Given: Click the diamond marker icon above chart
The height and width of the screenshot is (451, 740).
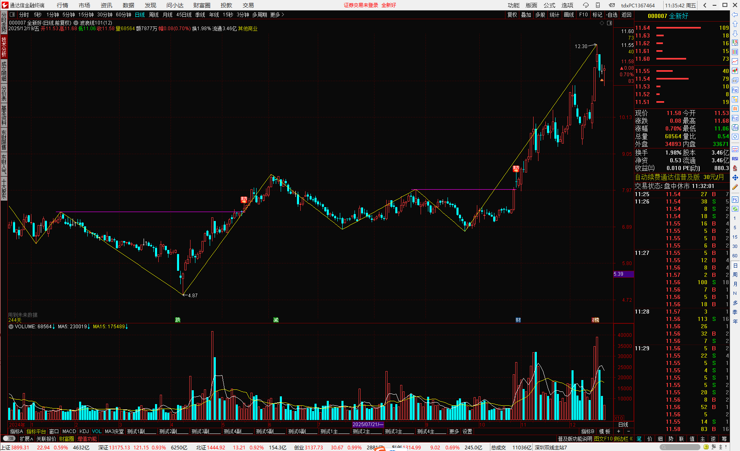Looking at the screenshot, I should [x=602, y=23].
